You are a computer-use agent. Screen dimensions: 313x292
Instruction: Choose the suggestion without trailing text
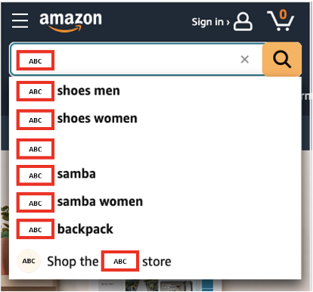(155, 149)
